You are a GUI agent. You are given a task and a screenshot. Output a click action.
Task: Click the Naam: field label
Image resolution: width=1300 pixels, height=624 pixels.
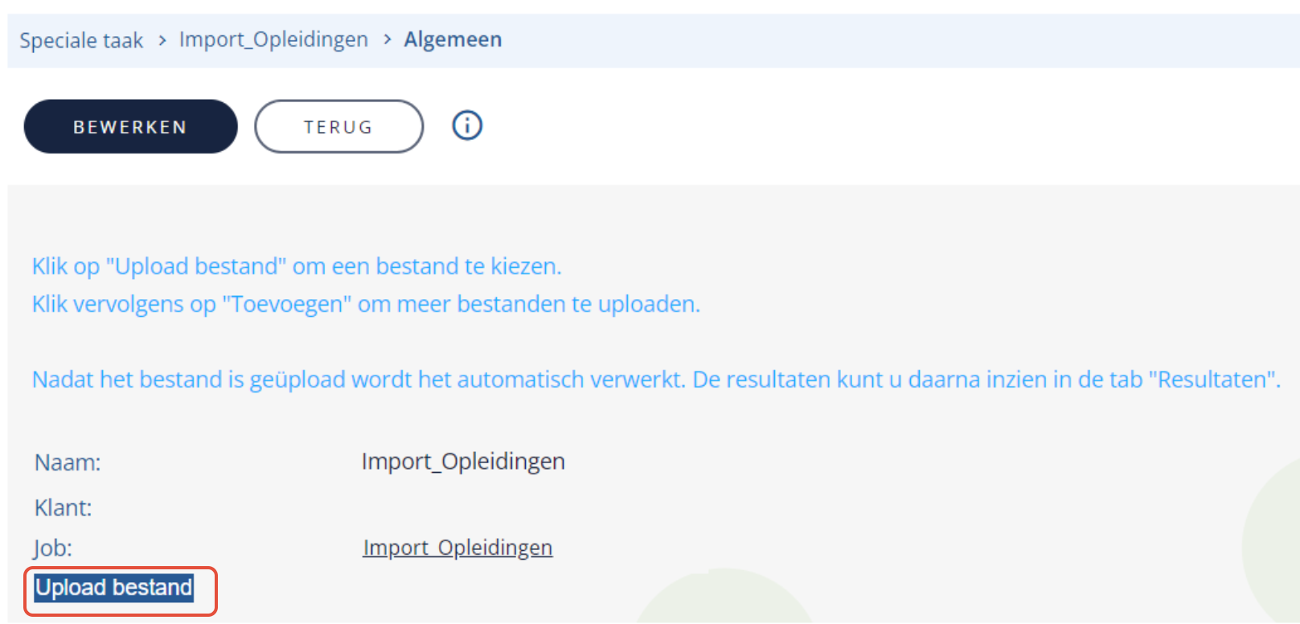68,462
